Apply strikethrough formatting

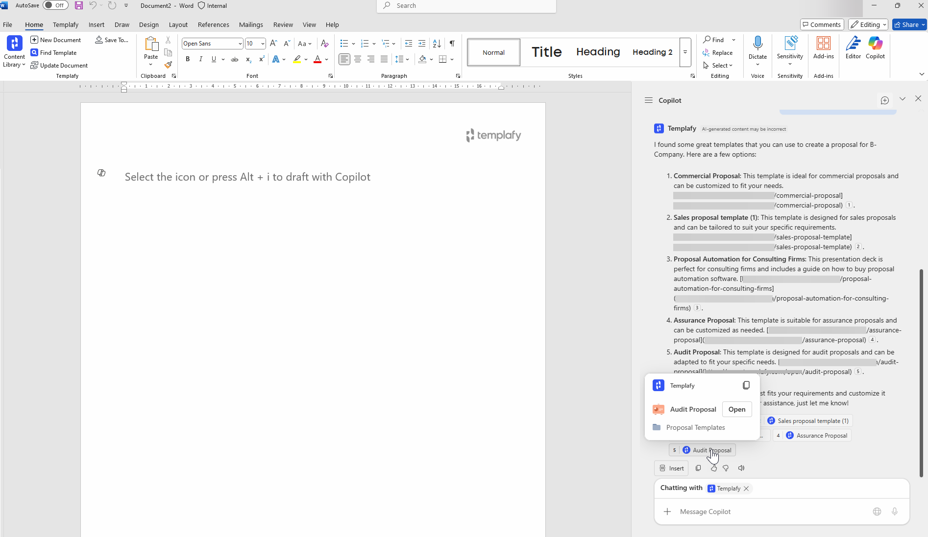click(235, 59)
